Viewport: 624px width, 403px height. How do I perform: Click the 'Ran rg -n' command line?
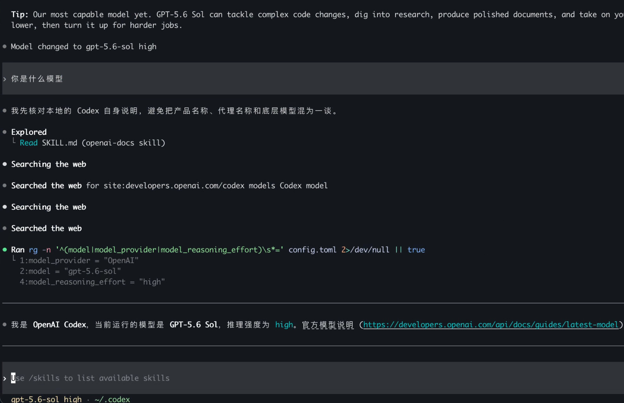218,250
